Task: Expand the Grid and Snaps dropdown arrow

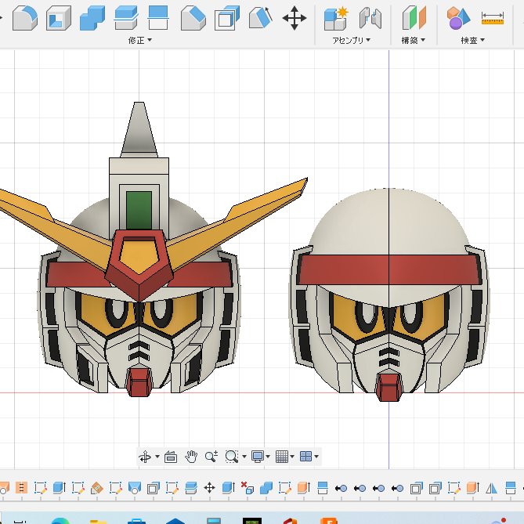Action: tap(292, 457)
